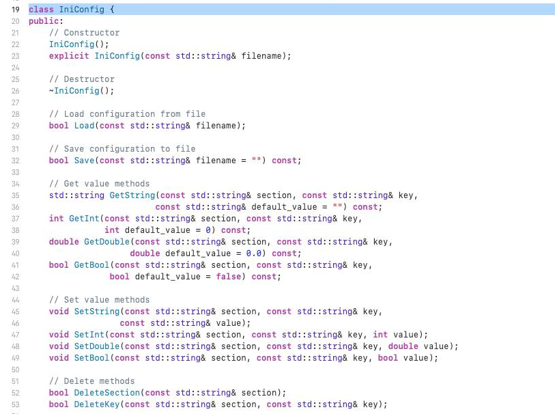Click line number 27 in the gutter
Viewport: 555px width, 414px height.
16,102
